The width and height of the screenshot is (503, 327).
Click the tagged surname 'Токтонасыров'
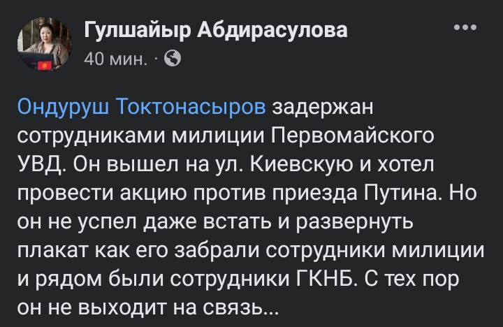point(191,108)
